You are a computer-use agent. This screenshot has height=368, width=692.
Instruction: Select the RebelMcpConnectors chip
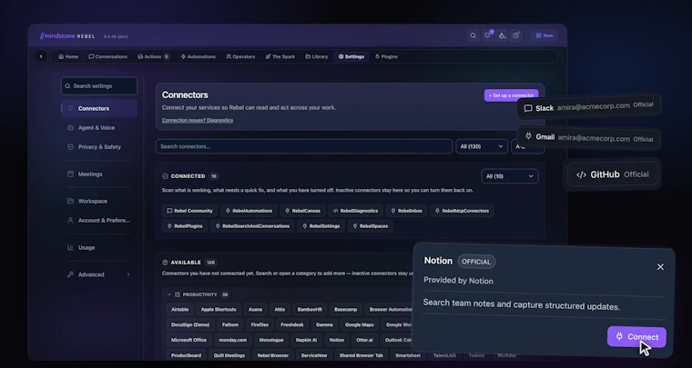click(462, 211)
